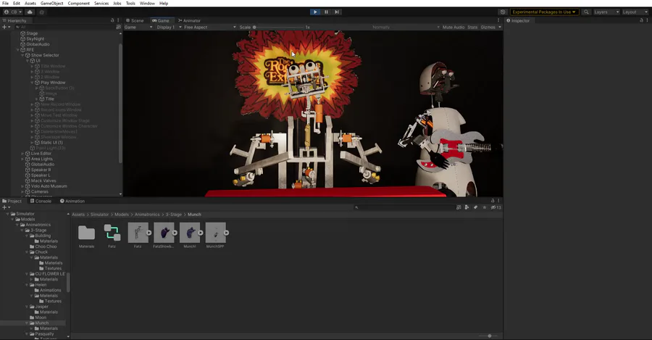Toggle Mute Audio in Game view
The width and height of the screenshot is (652, 340).
(454, 27)
